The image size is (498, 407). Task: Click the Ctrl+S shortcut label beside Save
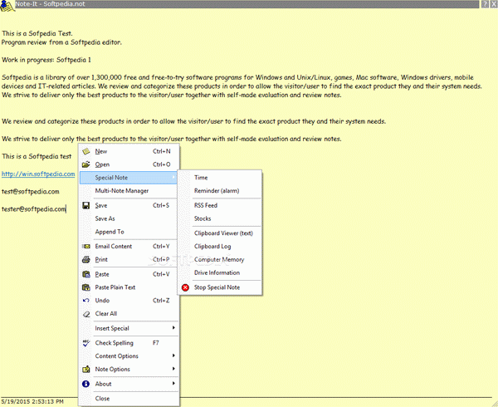tap(161, 205)
